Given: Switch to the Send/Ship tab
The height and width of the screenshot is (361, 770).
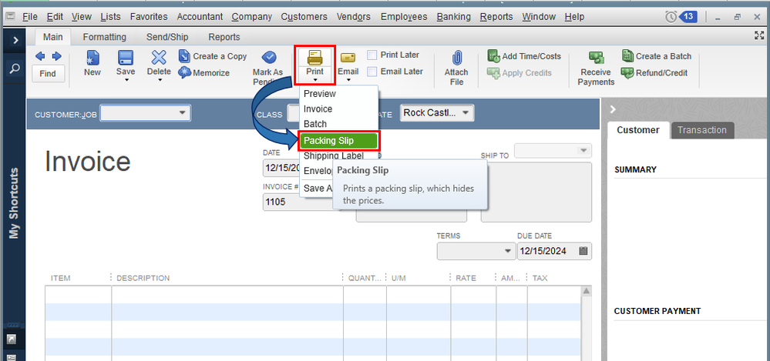Looking at the screenshot, I should (x=167, y=37).
